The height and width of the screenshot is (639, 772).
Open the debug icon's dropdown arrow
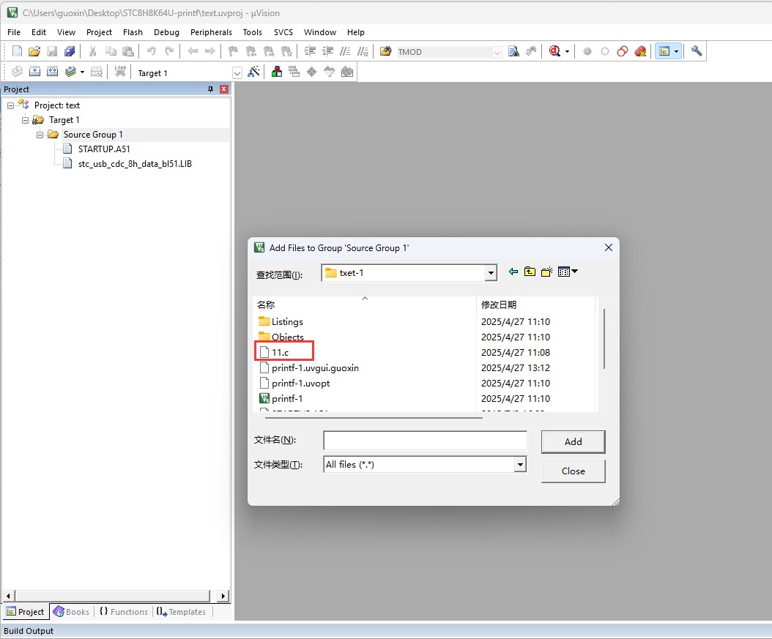click(567, 52)
